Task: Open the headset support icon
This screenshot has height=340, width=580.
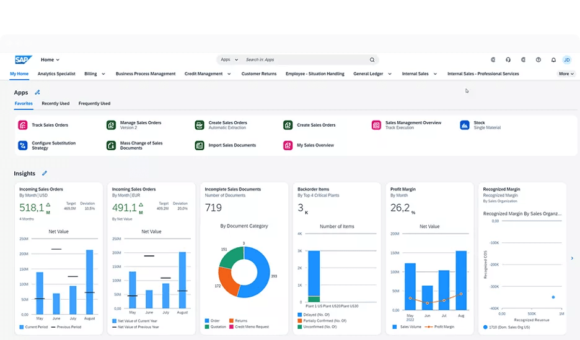Action: point(508,60)
